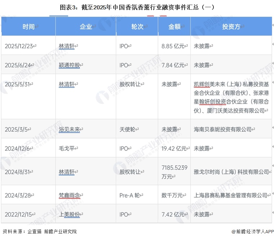Click the @前瞻经济学人APP credit
Viewport: 274px width, 239px height.
(x=252, y=232)
